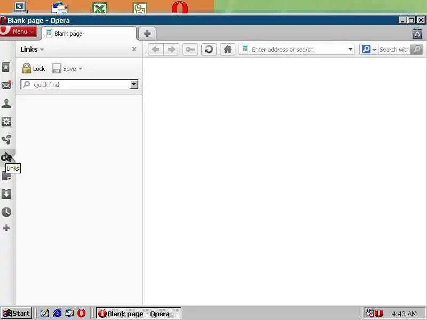Viewport: 427px width, 320px height.
Task: Open the Opera Menu button
Action: click(19, 31)
